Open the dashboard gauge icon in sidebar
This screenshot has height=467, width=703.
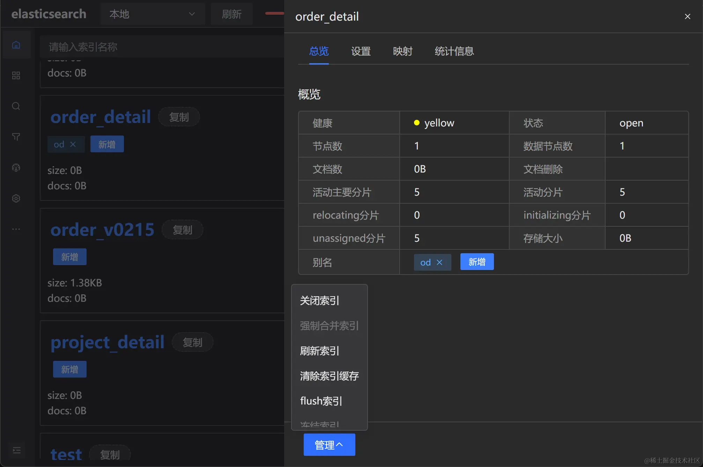click(x=16, y=168)
